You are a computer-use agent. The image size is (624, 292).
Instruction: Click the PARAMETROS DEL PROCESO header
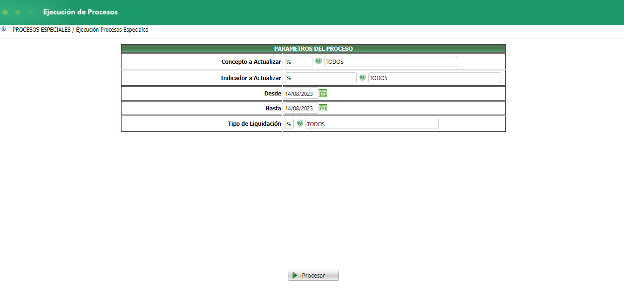click(x=313, y=48)
